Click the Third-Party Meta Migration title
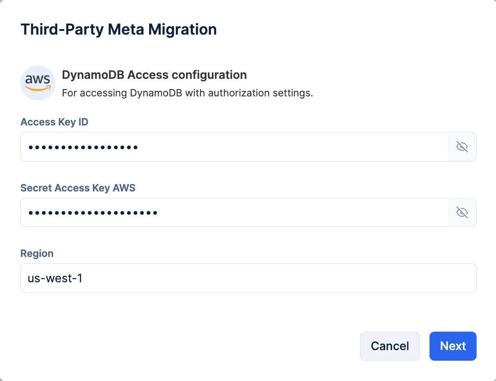Viewport: 496px width, 381px height. (119, 30)
